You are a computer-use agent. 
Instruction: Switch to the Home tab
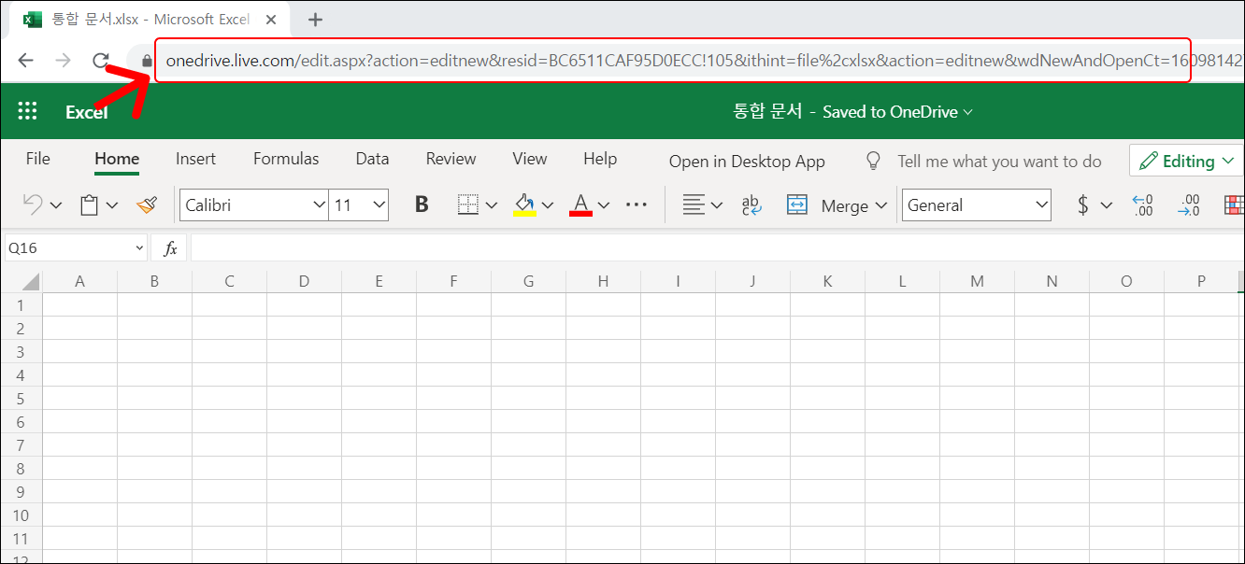[x=117, y=159]
